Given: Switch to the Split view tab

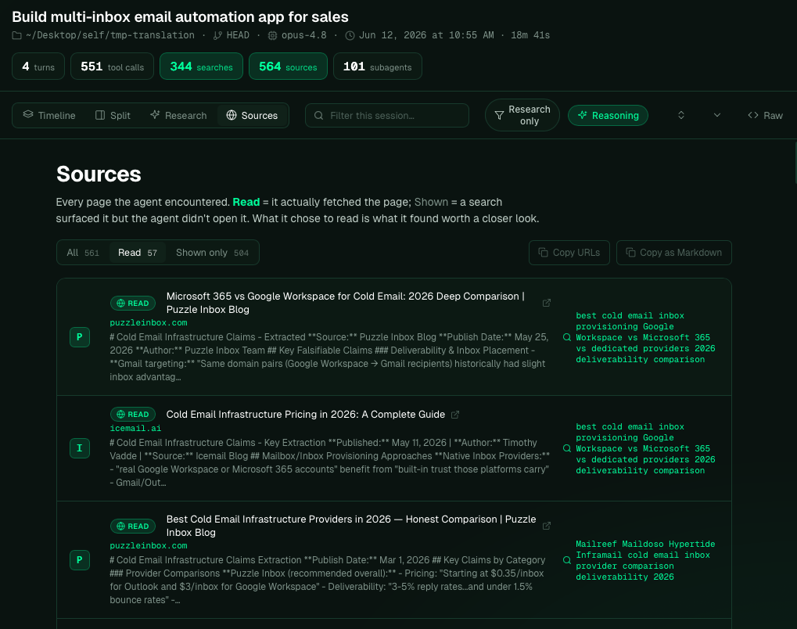Looking at the screenshot, I should [x=113, y=116].
